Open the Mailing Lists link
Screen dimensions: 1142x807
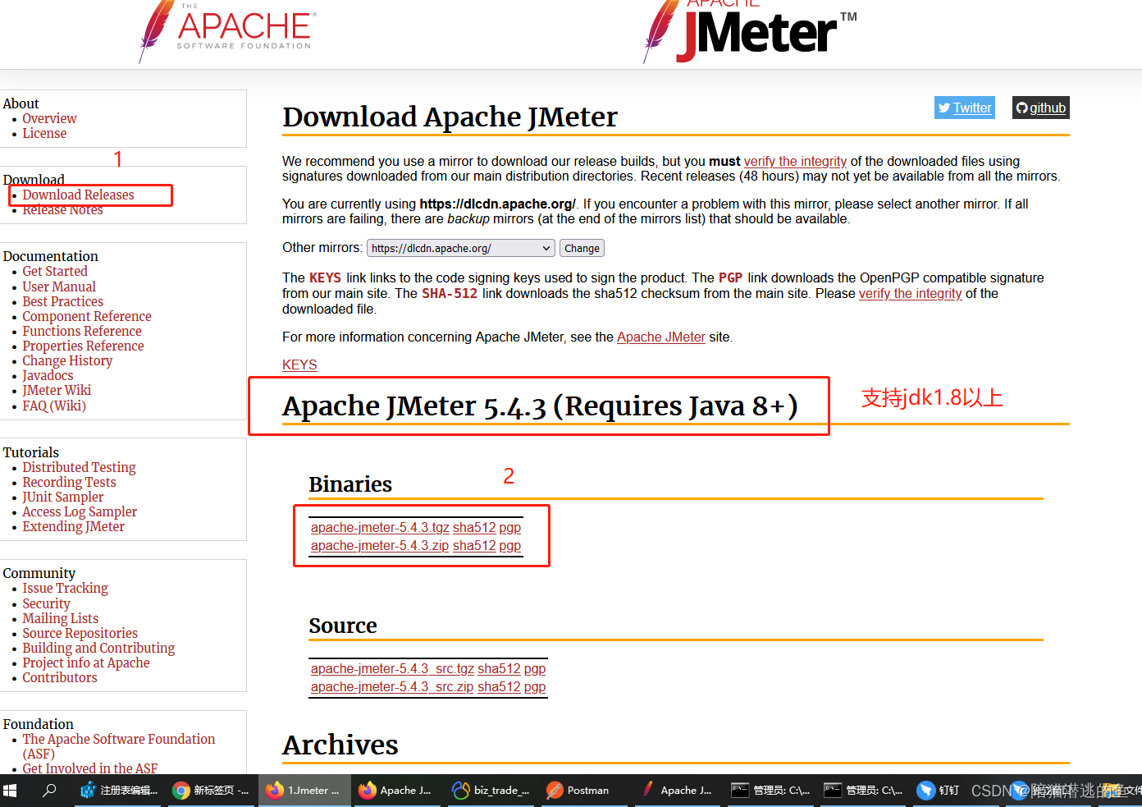click(60, 618)
